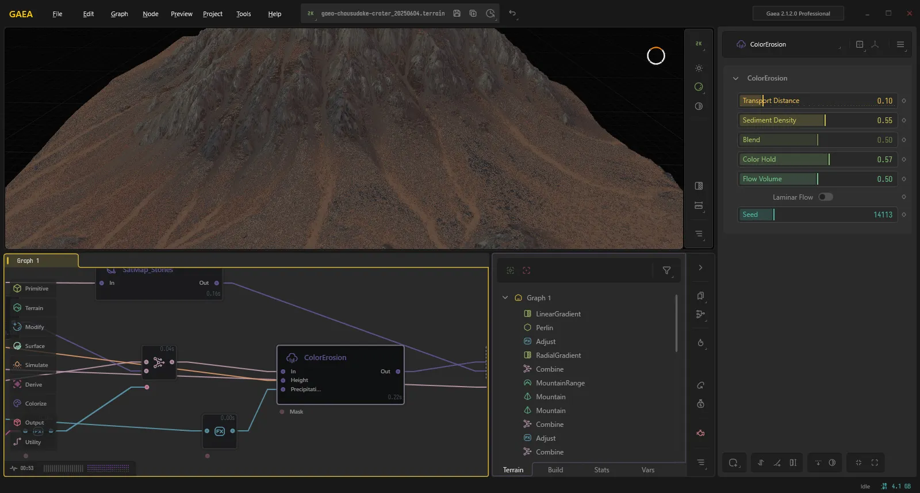The height and width of the screenshot is (493, 920).
Task: Collapse the Graph 1 tree
Action: (x=505, y=297)
